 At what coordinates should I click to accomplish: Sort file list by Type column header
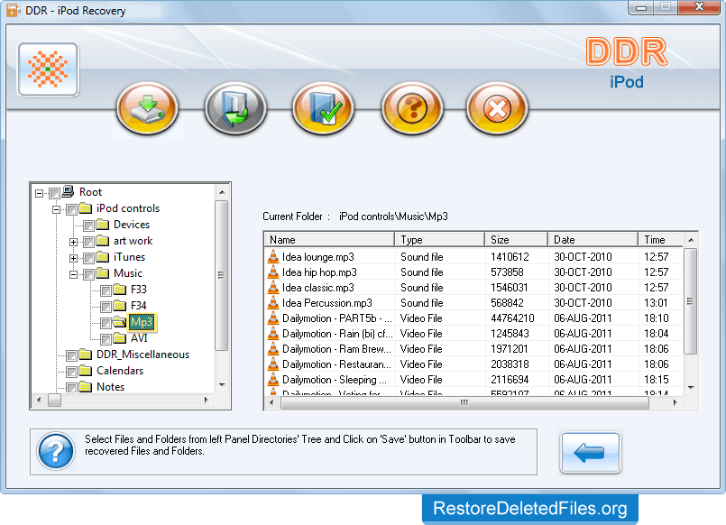coord(439,240)
